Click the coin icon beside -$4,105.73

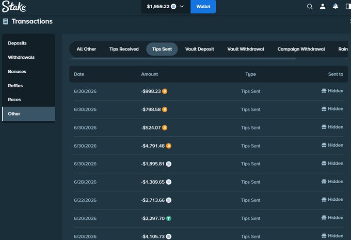[169, 236]
